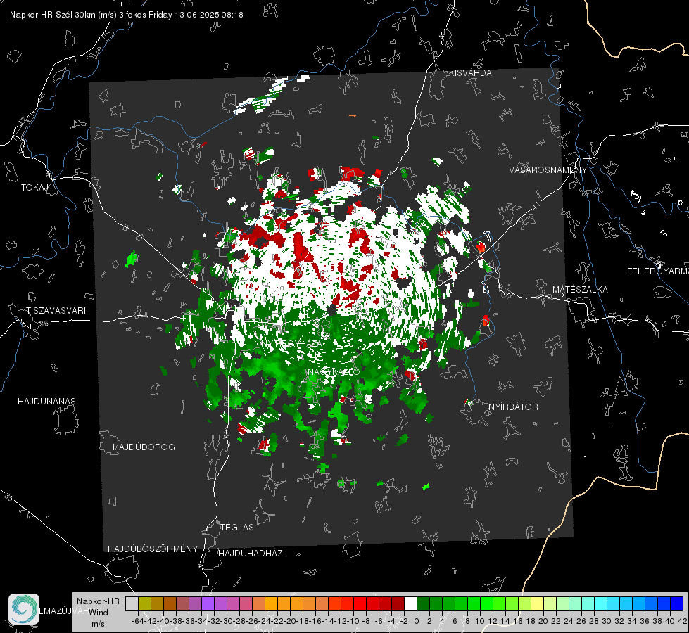Pick the bright green swatch between 10 and 12

coord(486,603)
